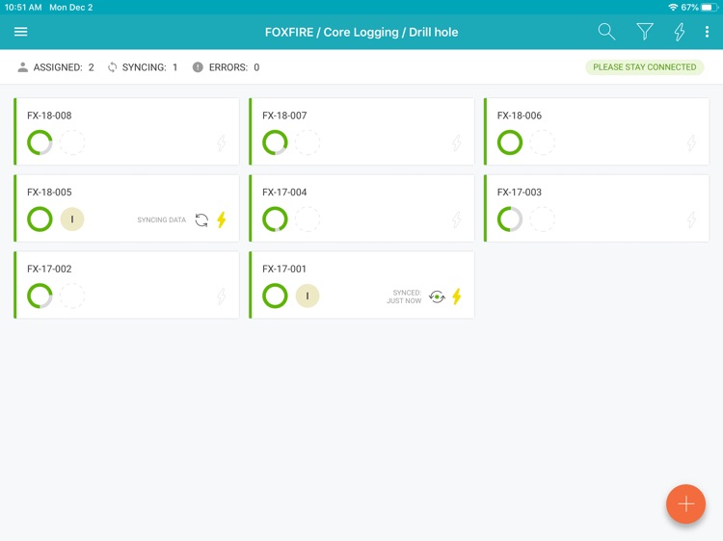The width and height of the screenshot is (723, 541).
Task: Click the 'ASSIGNED: 2' counter text
Action: coord(64,67)
